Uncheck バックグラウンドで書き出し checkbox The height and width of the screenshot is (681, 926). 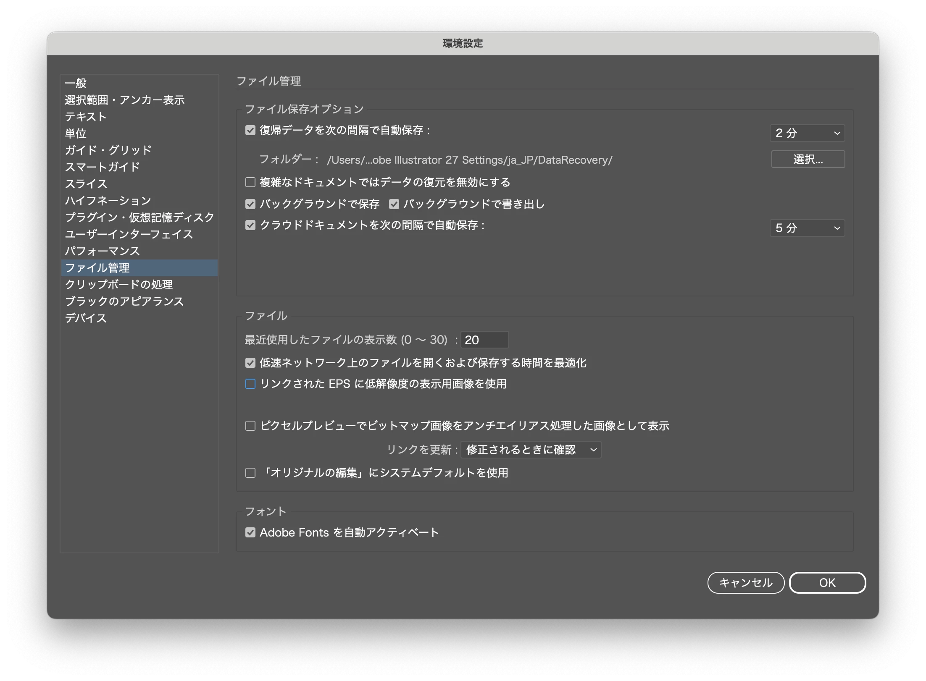394,204
